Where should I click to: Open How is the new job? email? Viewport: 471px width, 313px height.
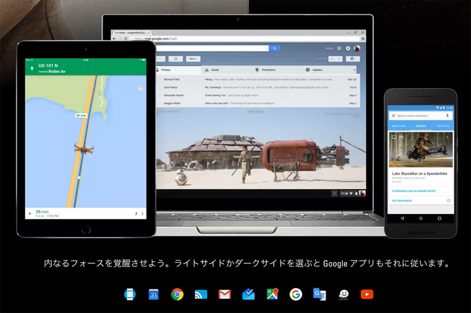pyautogui.click(x=257, y=103)
